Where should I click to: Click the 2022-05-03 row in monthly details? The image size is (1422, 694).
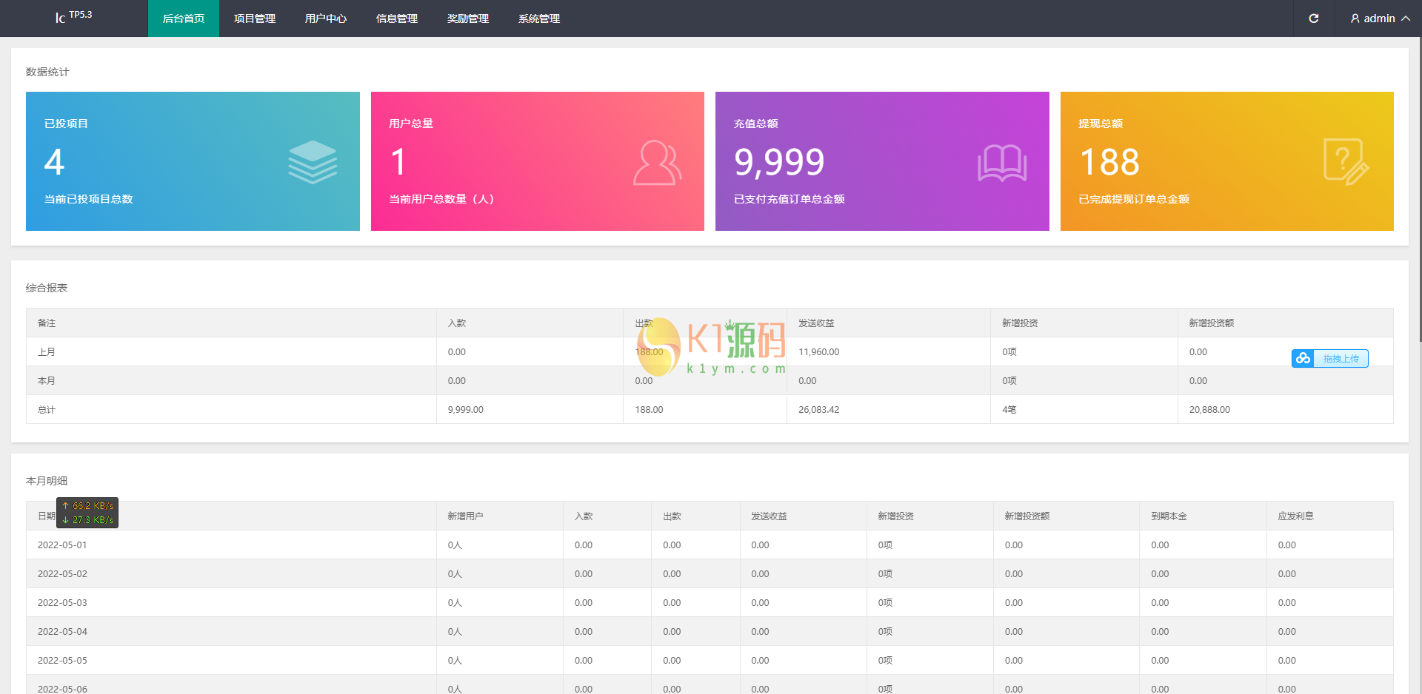[x=62, y=602]
